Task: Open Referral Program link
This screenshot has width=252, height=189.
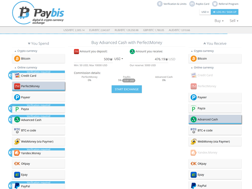Action: pos(228,4)
